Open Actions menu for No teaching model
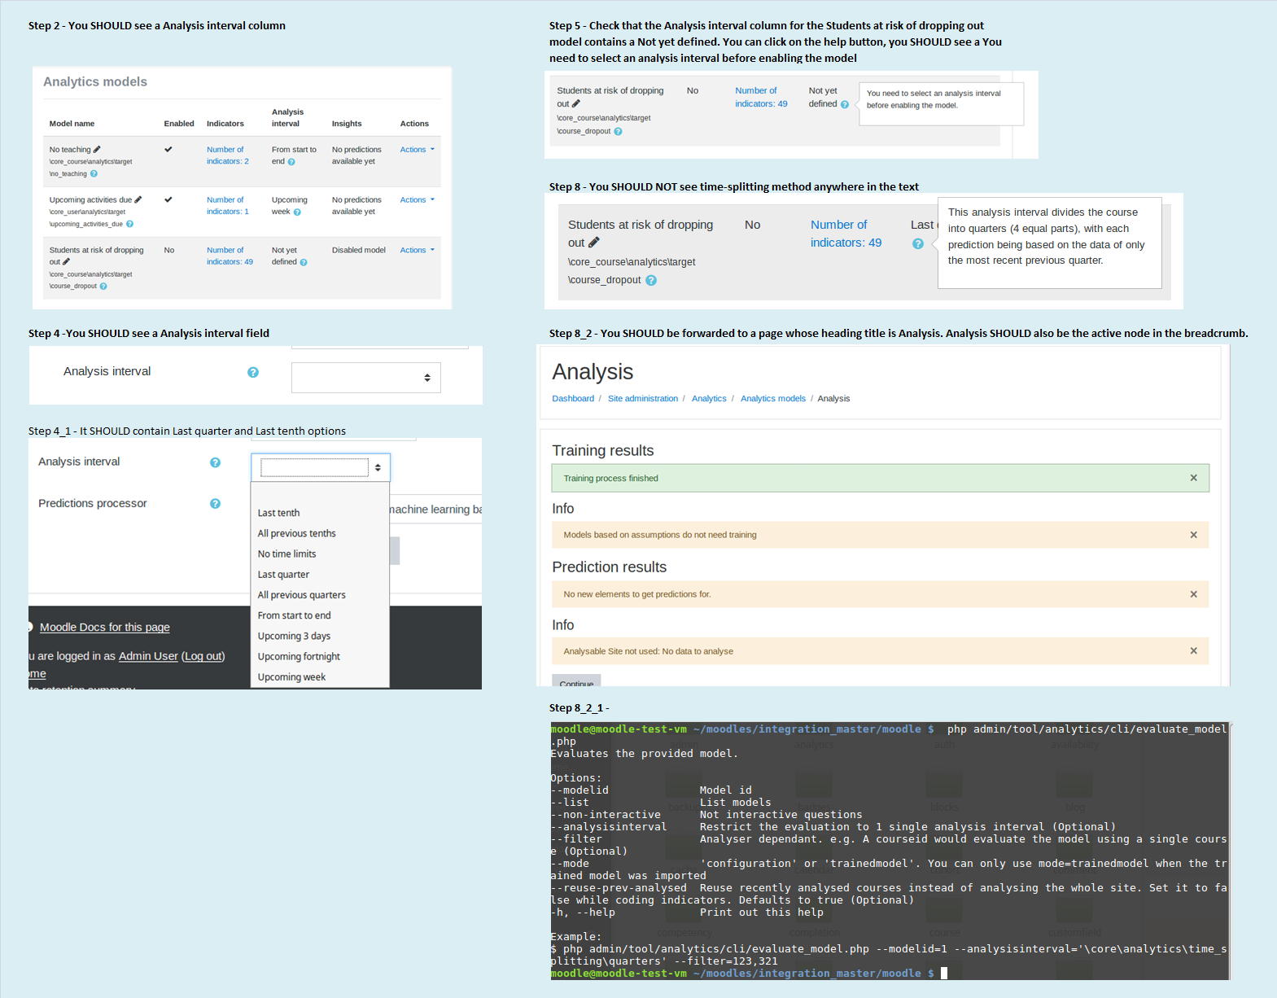Image resolution: width=1277 pixels, height=998 pixels. pyautogui.click(x=418, y=149)
